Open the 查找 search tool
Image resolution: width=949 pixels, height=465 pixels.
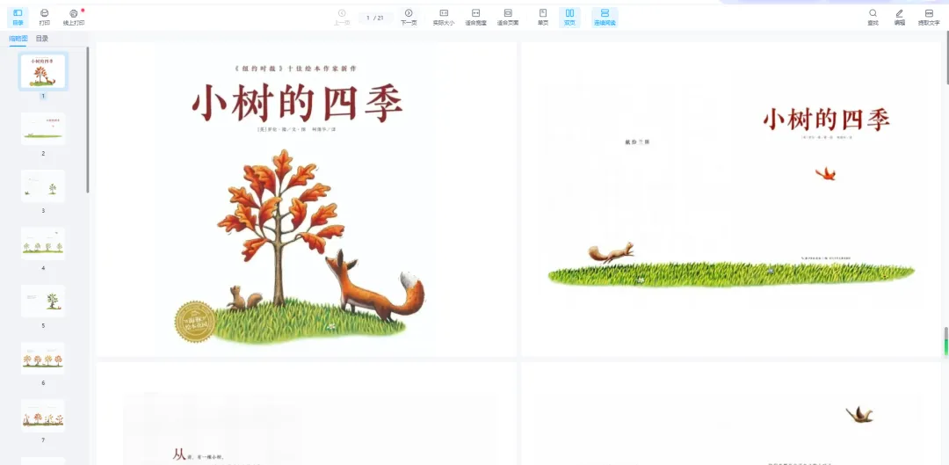click(x=873, y=17)
